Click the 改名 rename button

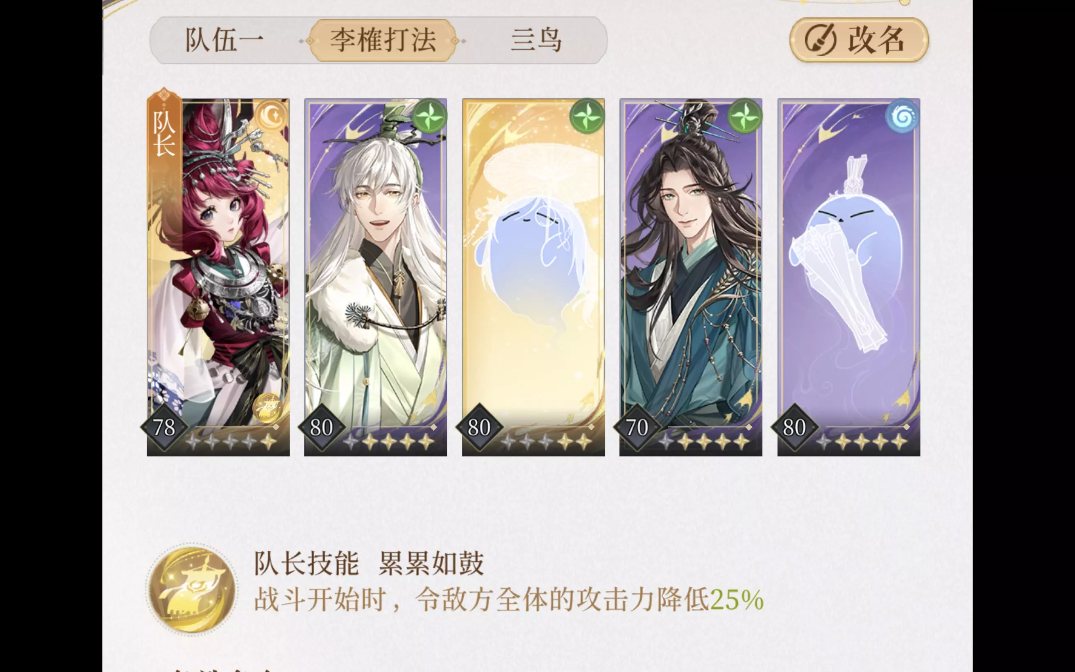click(x=859, y=40)
